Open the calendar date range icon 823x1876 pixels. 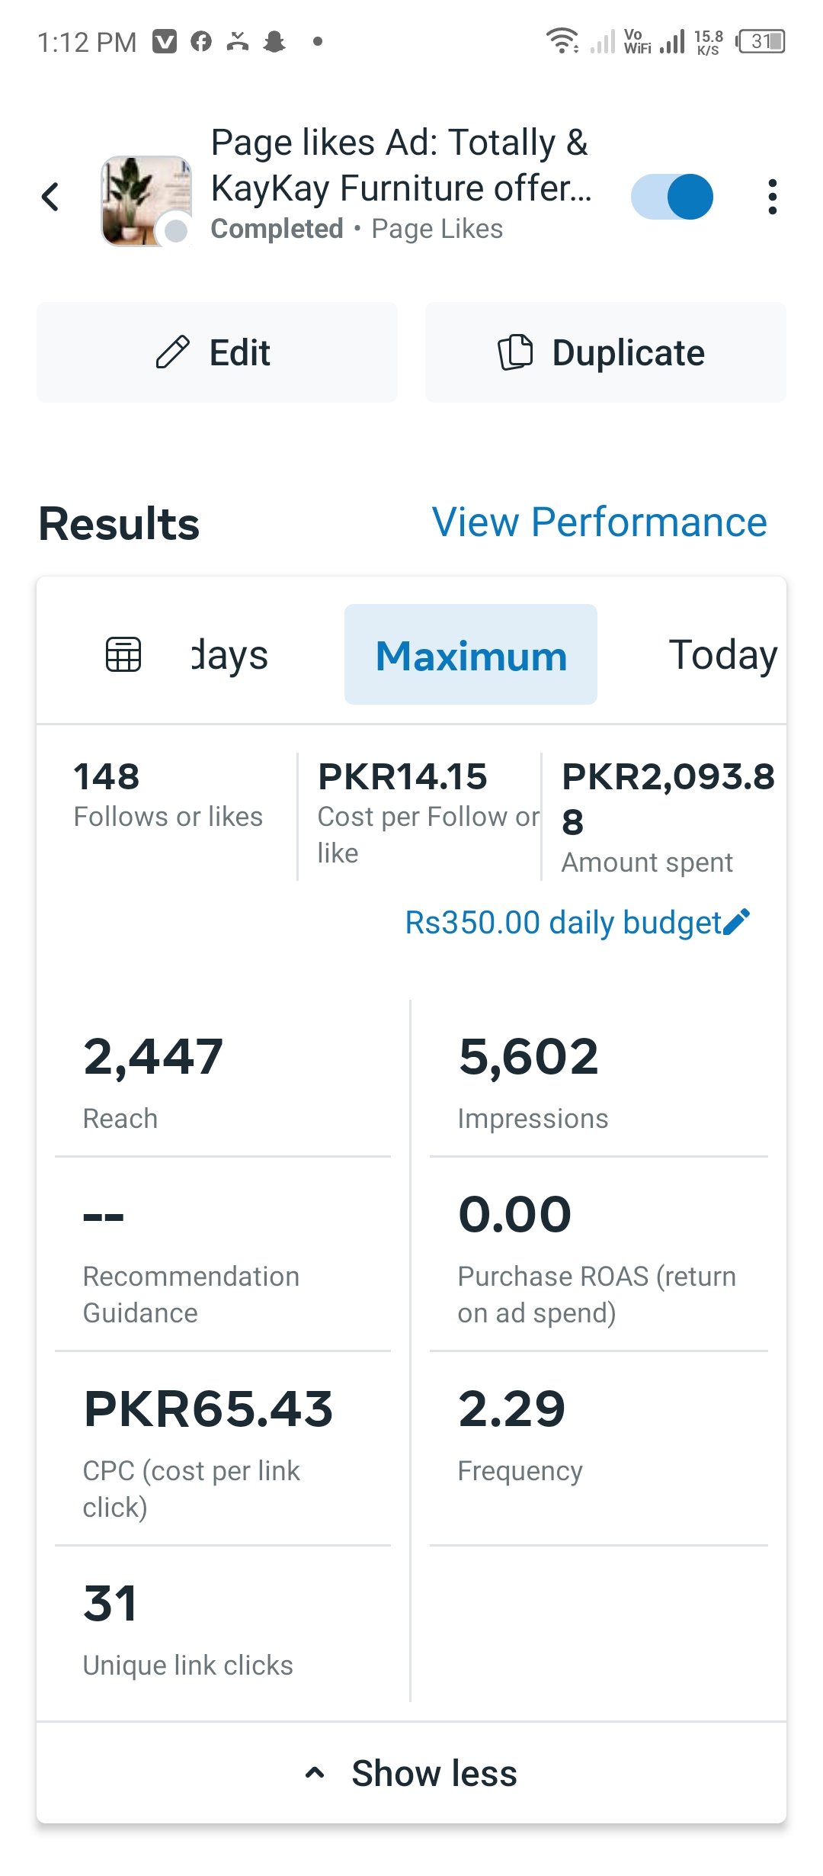[x=123, y=654]
